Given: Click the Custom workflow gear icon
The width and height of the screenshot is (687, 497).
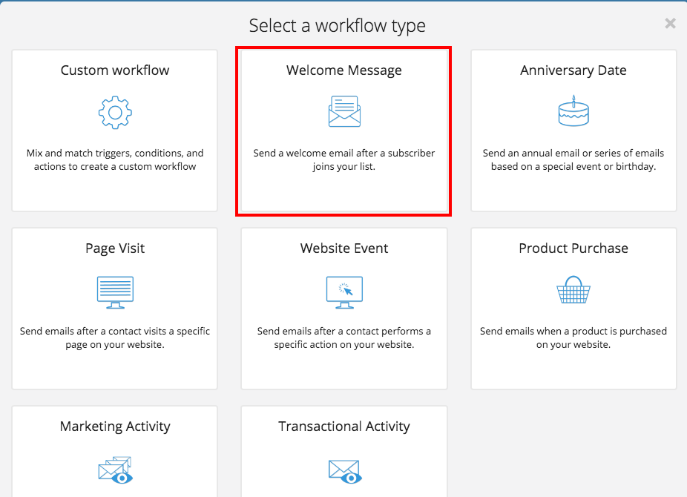Looking at the screenshot, I should point(115,113).
